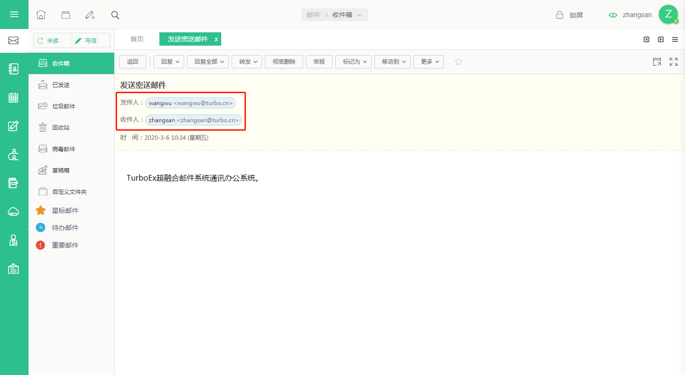Open the hamburger menu in the sidebar

point(14,14)
